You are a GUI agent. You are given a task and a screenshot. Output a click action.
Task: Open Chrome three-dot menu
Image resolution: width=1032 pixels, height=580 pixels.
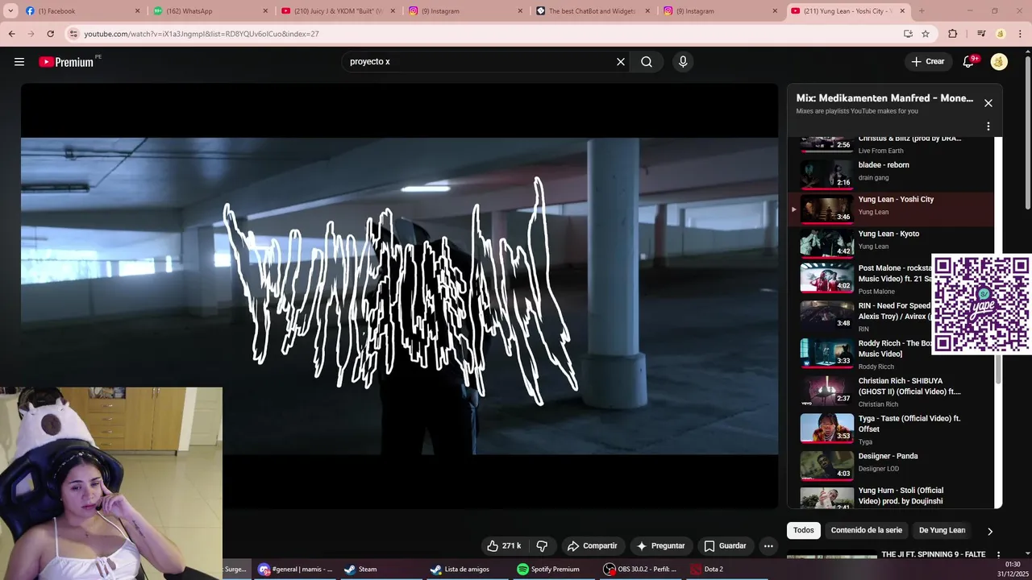click(1020, 34)
